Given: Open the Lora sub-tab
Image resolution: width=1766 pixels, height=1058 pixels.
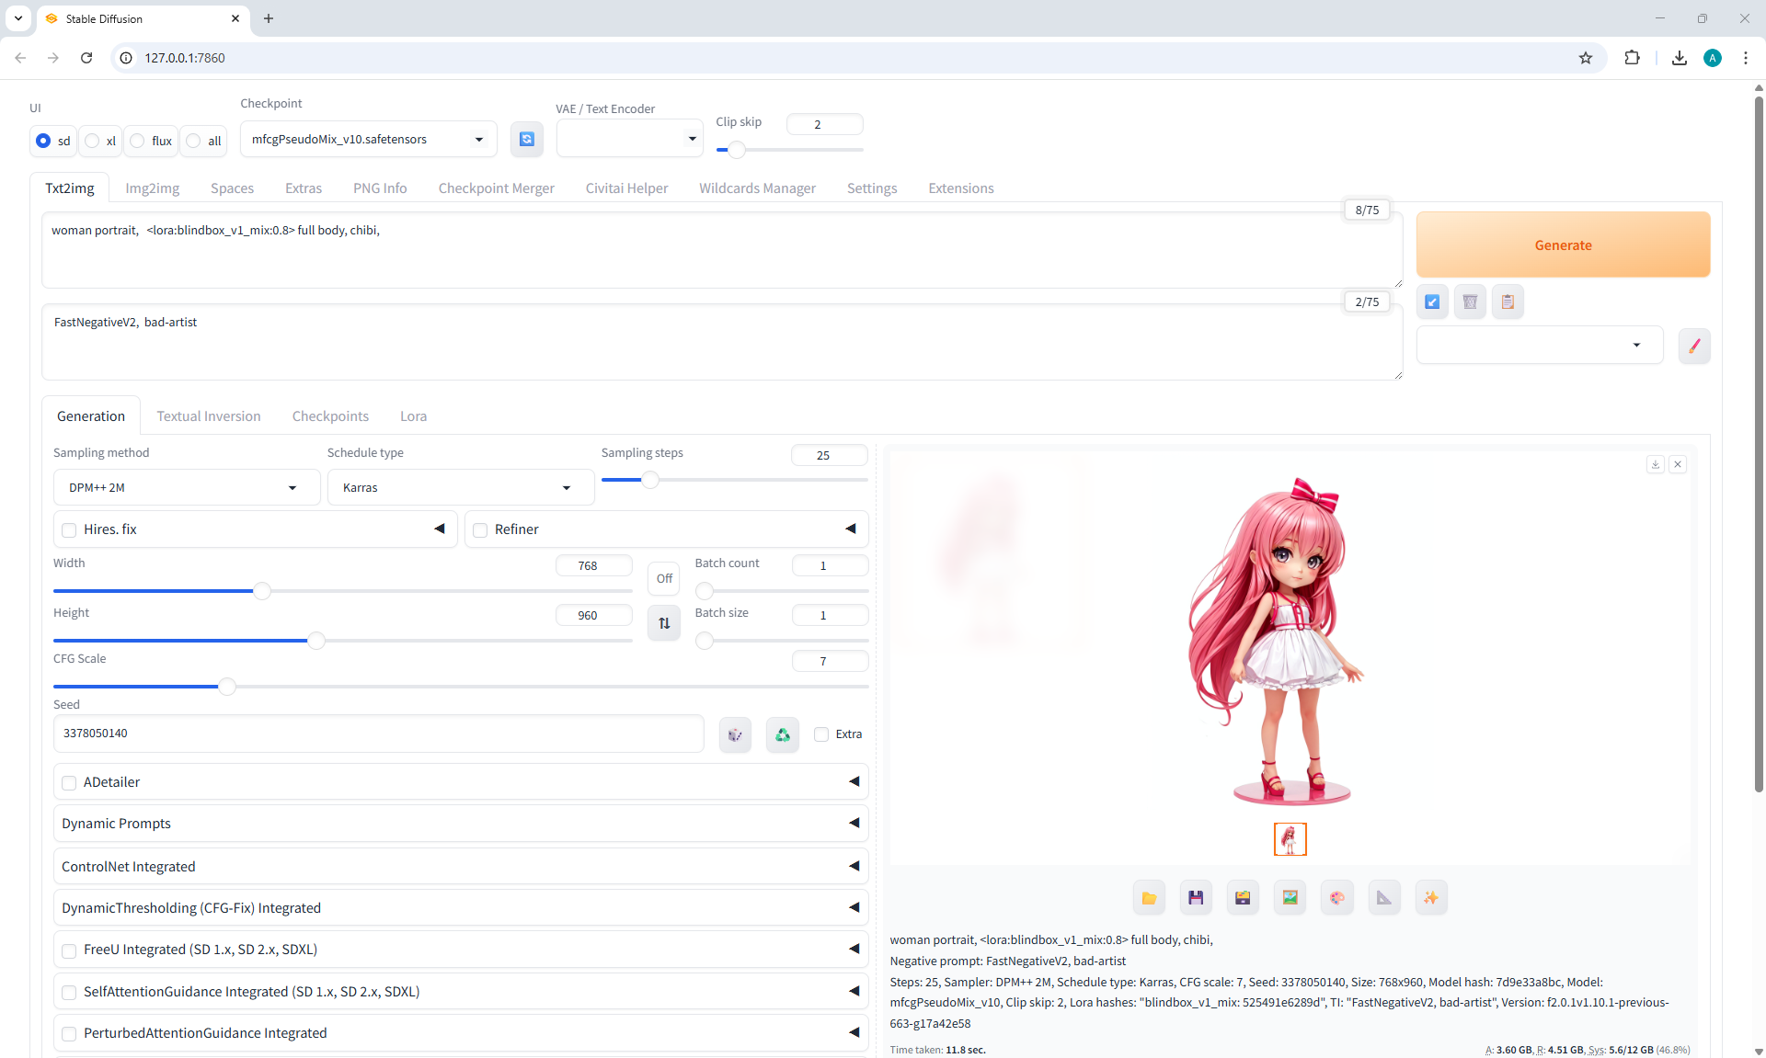Looking at the screenshot, I should coord(413,416).
